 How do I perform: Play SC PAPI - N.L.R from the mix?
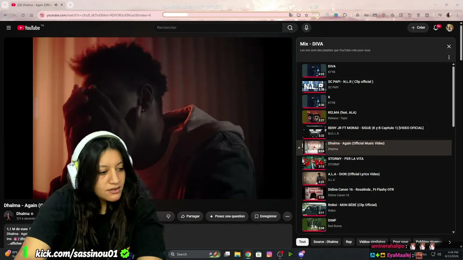click(374, 86)
